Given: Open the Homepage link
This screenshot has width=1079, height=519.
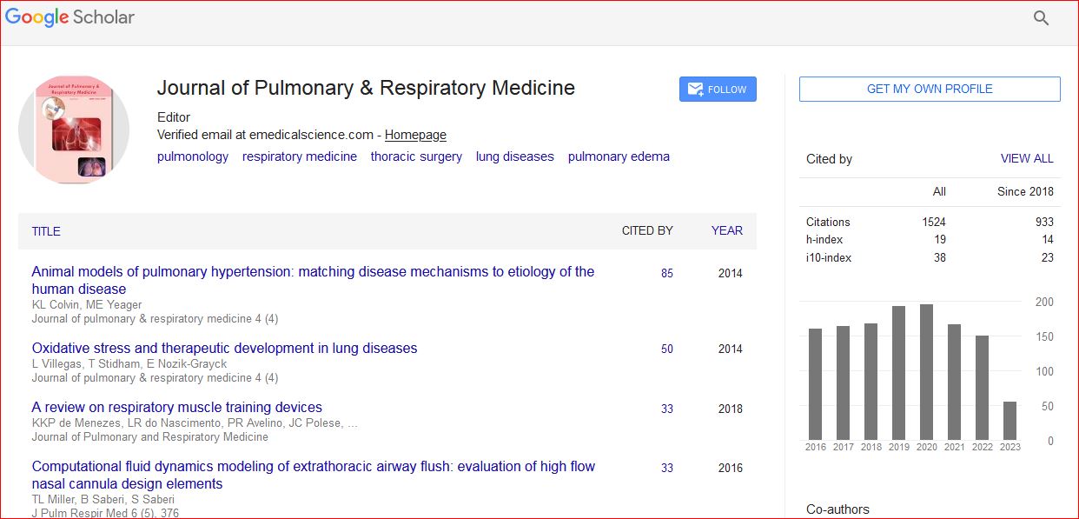Looking at the screenshot, I should (415, 135).
